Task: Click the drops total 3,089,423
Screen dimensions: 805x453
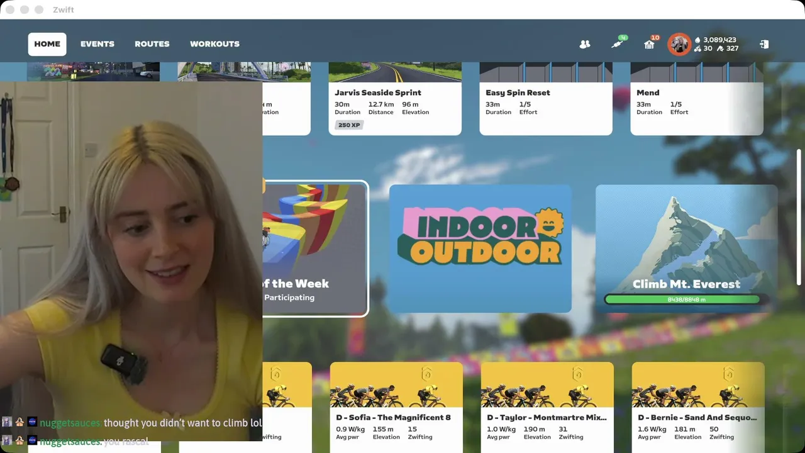Action: (x=720, y=40)
